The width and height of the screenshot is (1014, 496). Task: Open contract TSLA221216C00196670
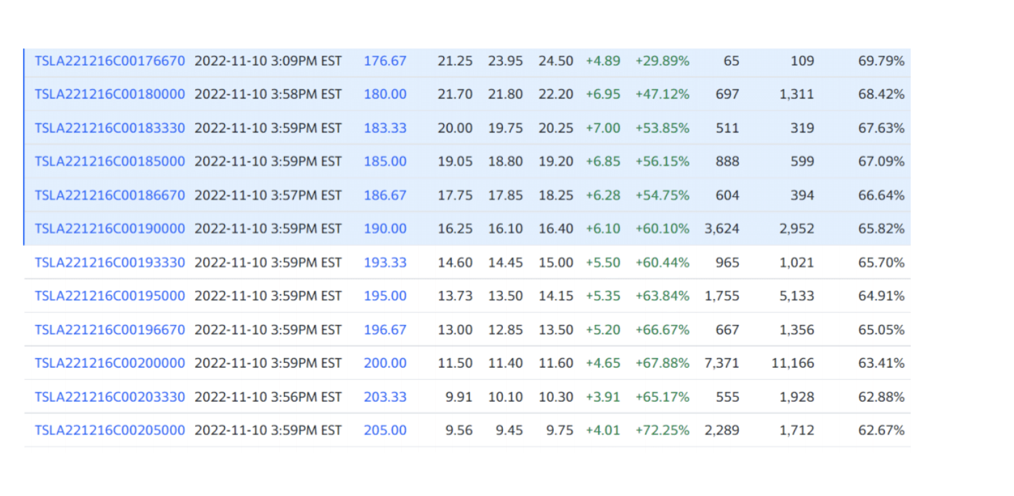tap(109, 330)
